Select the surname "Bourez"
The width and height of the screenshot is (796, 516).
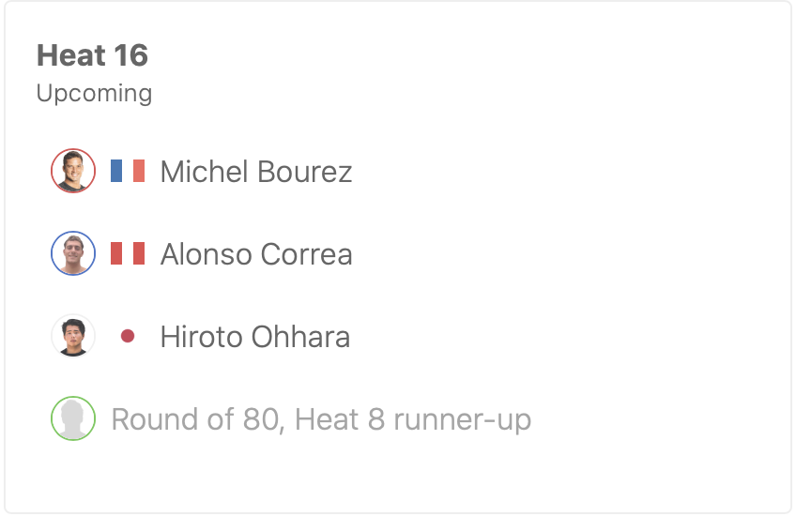(x=304, y=172)
